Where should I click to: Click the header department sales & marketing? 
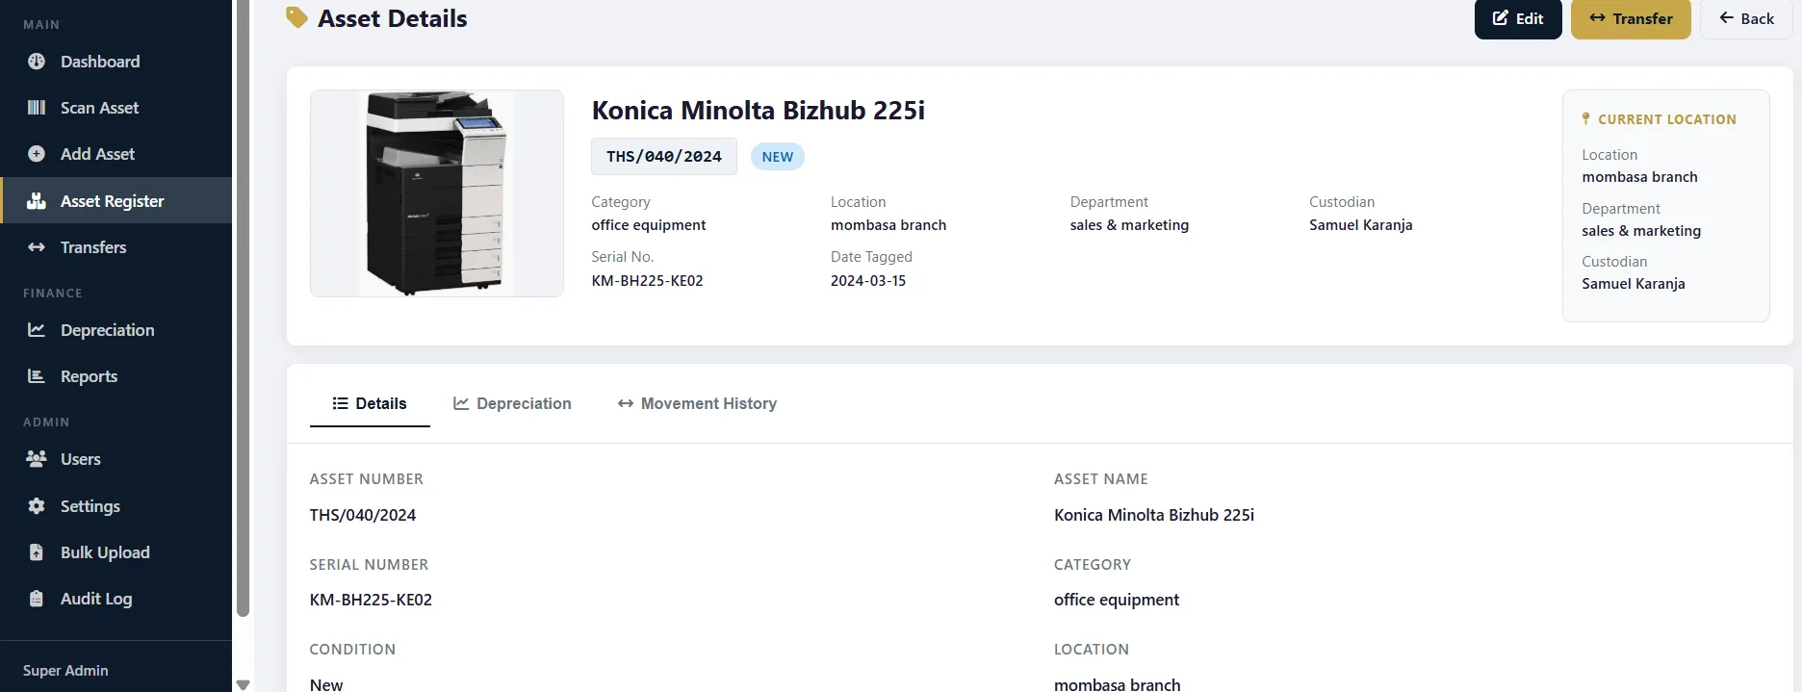[x=1129, y=225]
